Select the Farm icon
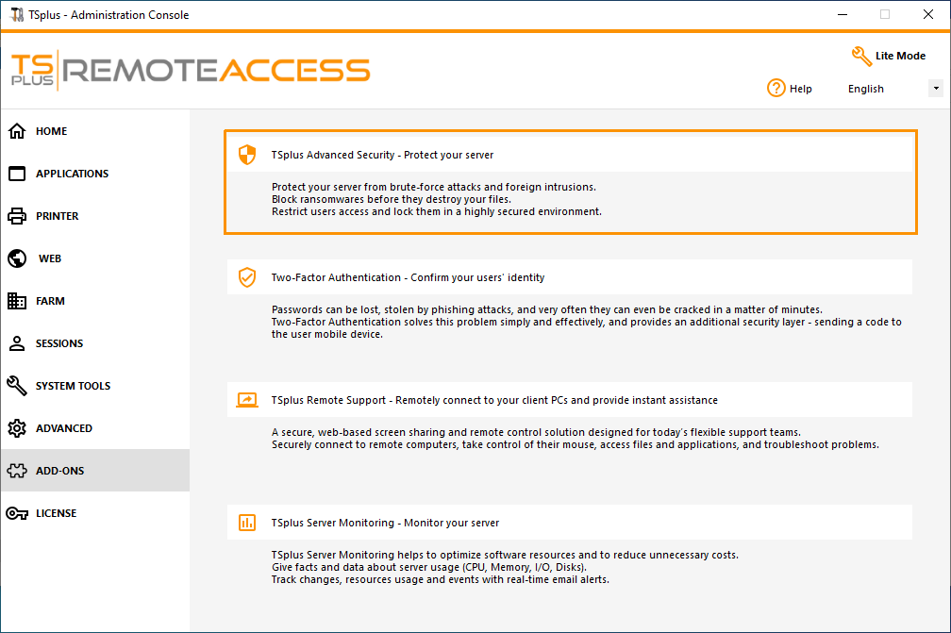The image size is (951, 633). [x=16, y=301]
